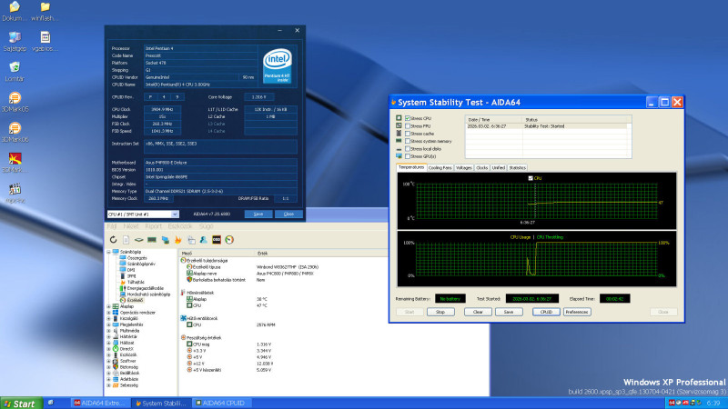
Task: Uncheck the Stress CPU checkbox
Action: [x=407, y=119]
